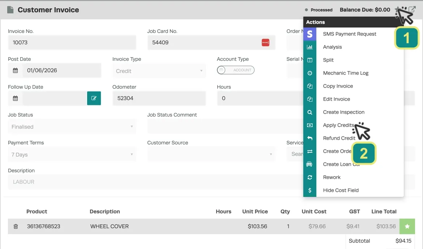Click the Post Date field 01/06/2026
Screen dimensions: 423x249
coord(62,71)
